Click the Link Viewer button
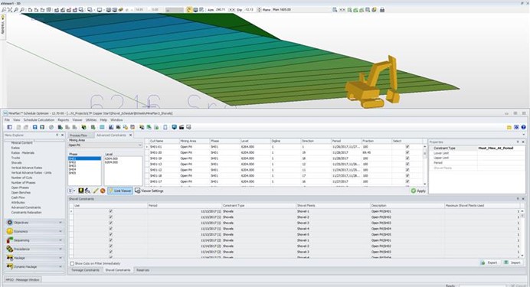 120,191
